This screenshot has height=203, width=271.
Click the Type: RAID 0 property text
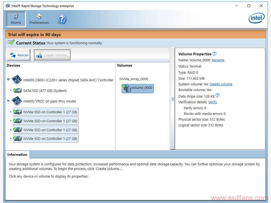[188, 73]
